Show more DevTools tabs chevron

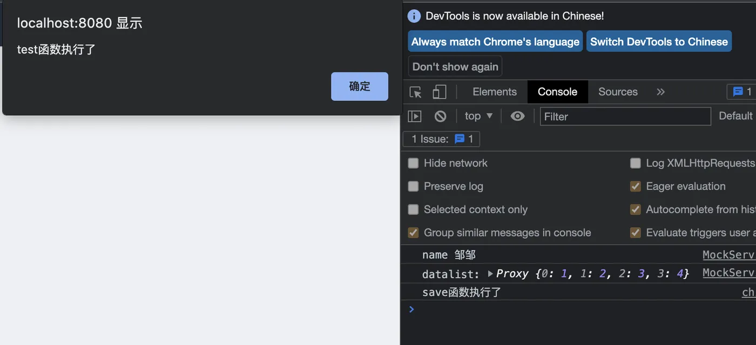(x=660, y=92)
